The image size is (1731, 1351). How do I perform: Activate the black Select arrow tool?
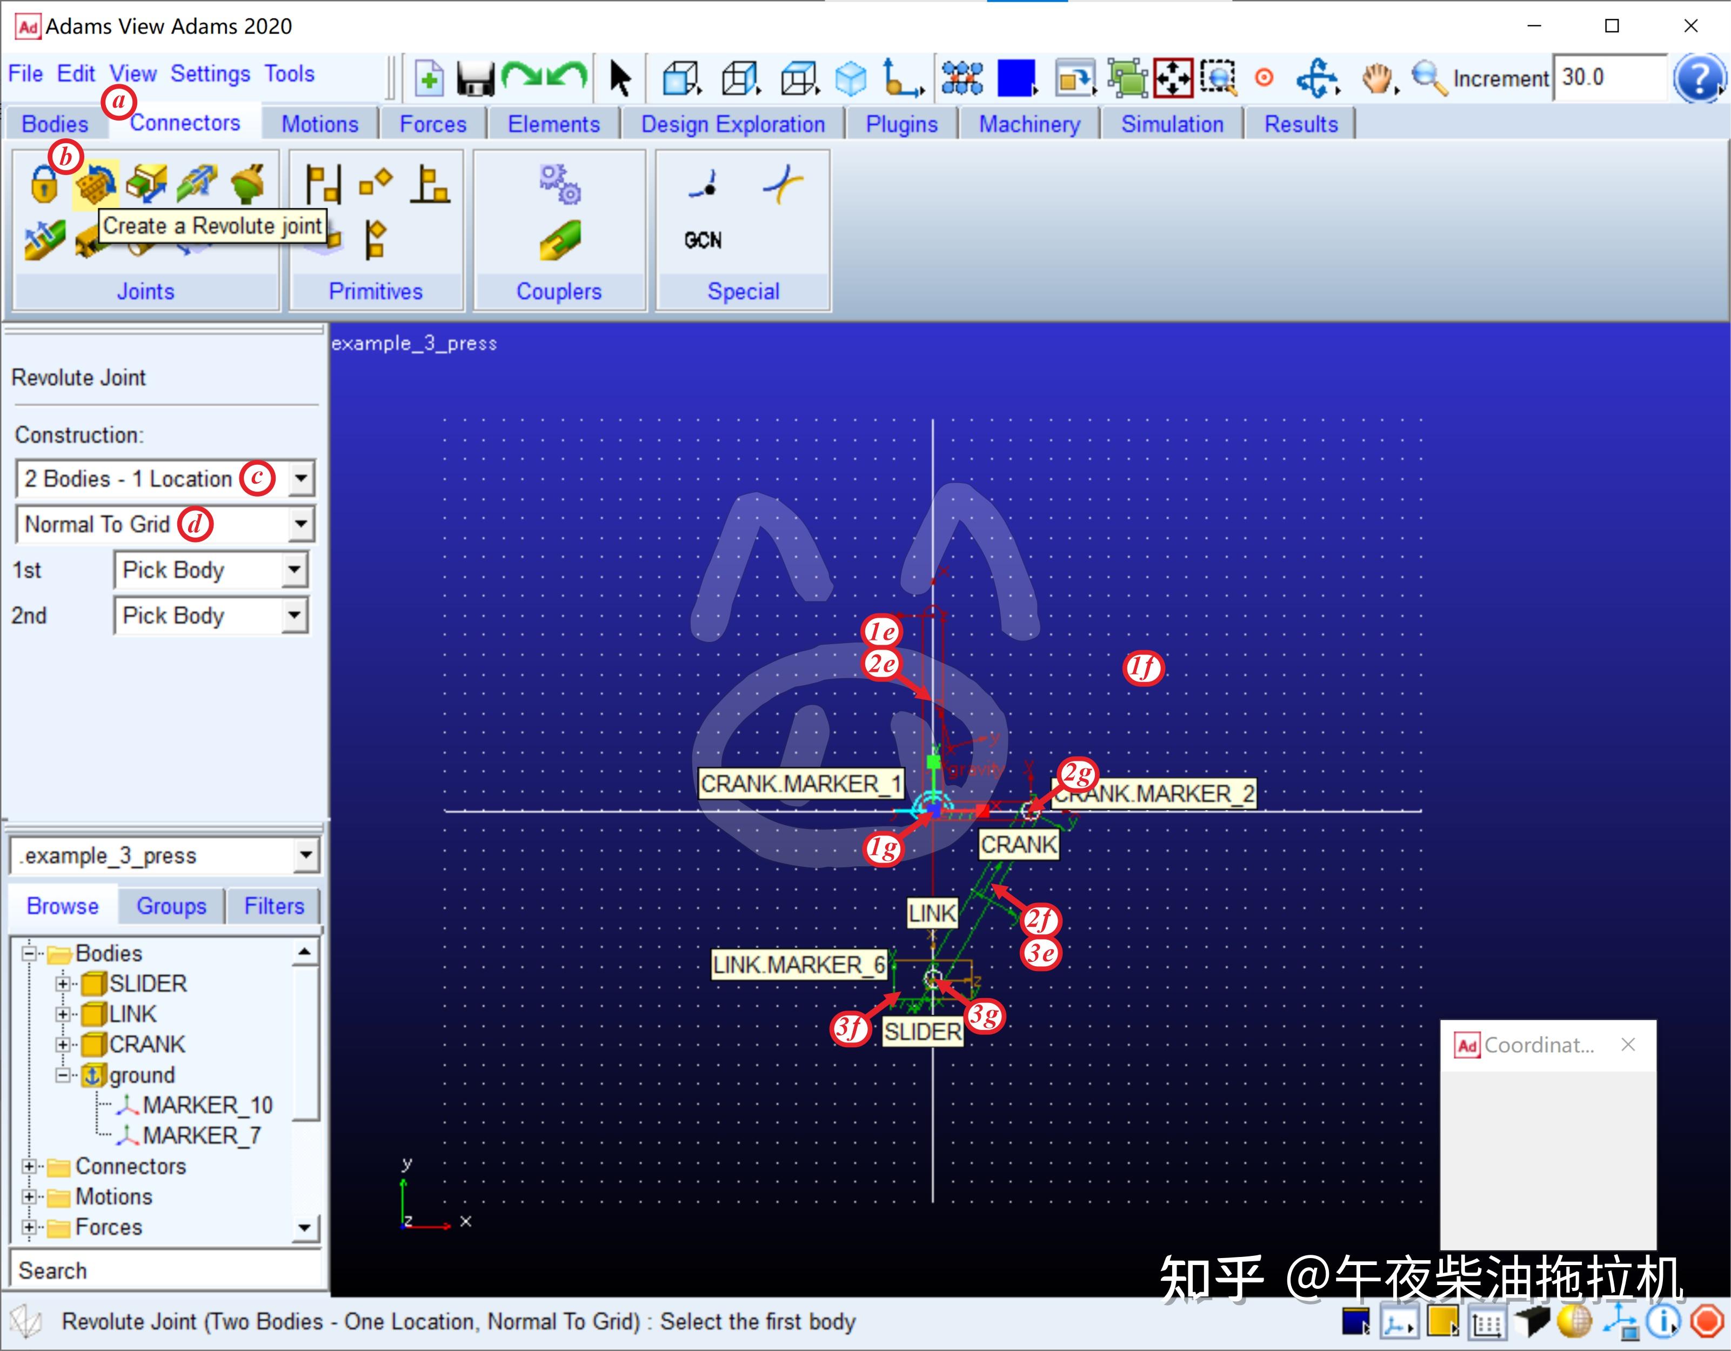coord(620,78)
